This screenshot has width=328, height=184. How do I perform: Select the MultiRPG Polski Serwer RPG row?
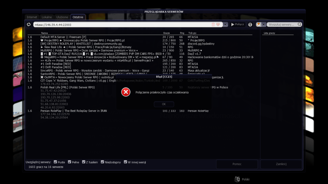[x=140, y=51]
